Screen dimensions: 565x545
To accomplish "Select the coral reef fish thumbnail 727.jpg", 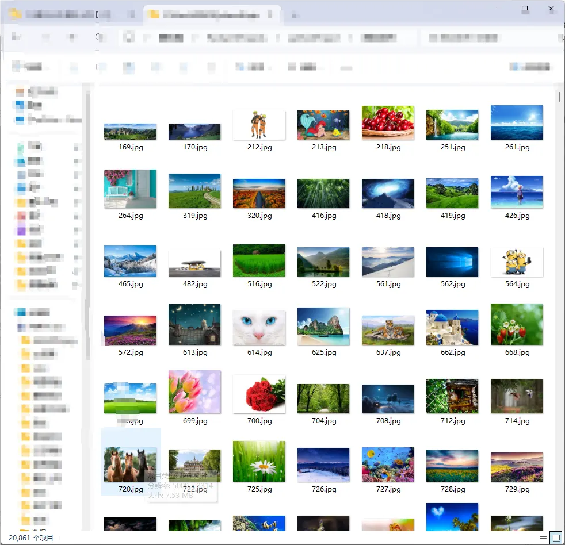I will [x=388, y=465].
